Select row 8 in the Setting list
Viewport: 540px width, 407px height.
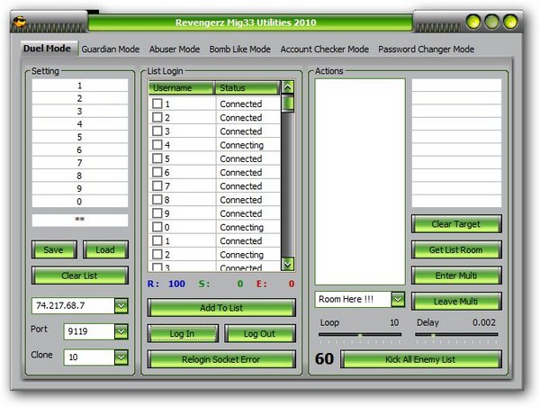(80, 176)
